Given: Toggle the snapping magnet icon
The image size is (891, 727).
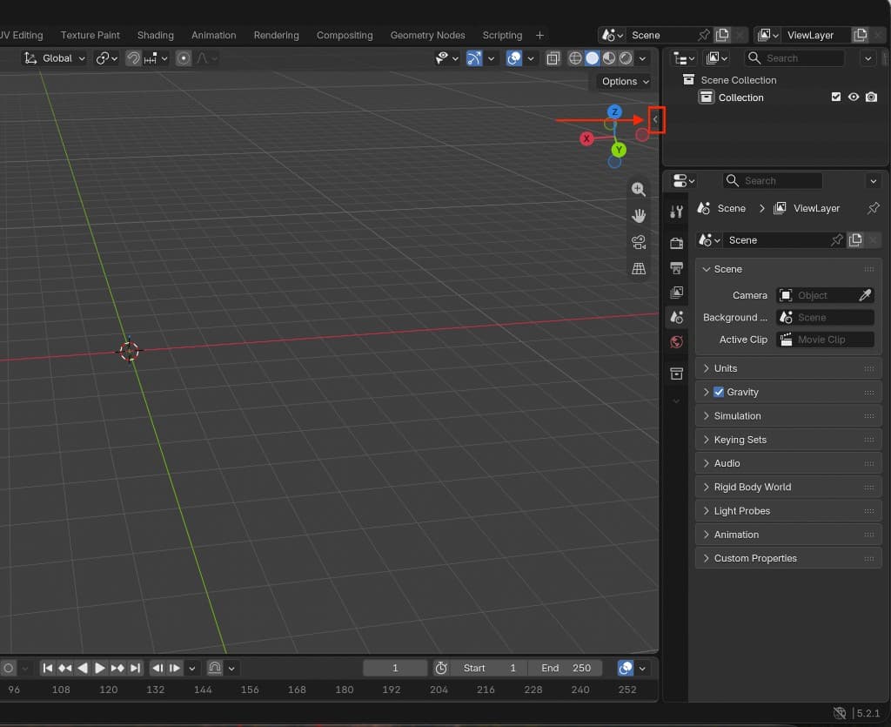Looking at the screenshot, I should click(x=133, y=58).
